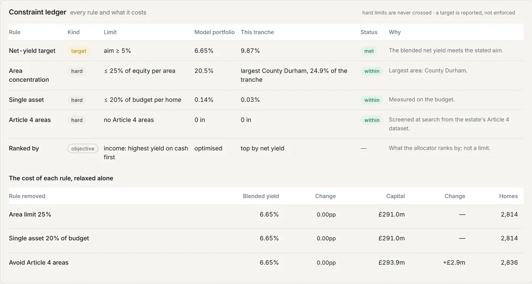
Task: Click the 'Limit' column header
Action: (x=110, y=32)
